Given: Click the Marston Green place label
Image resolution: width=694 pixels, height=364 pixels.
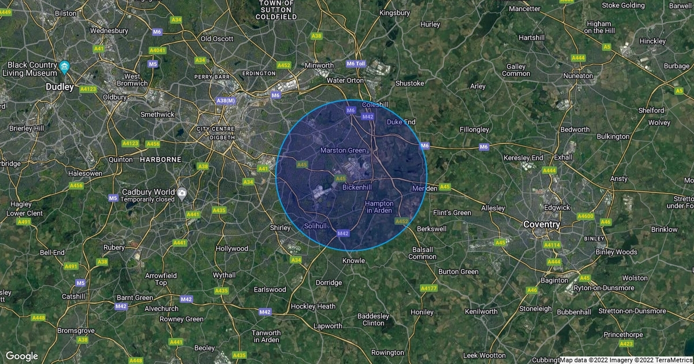Looking at the screenshot, I should [344, 150].
